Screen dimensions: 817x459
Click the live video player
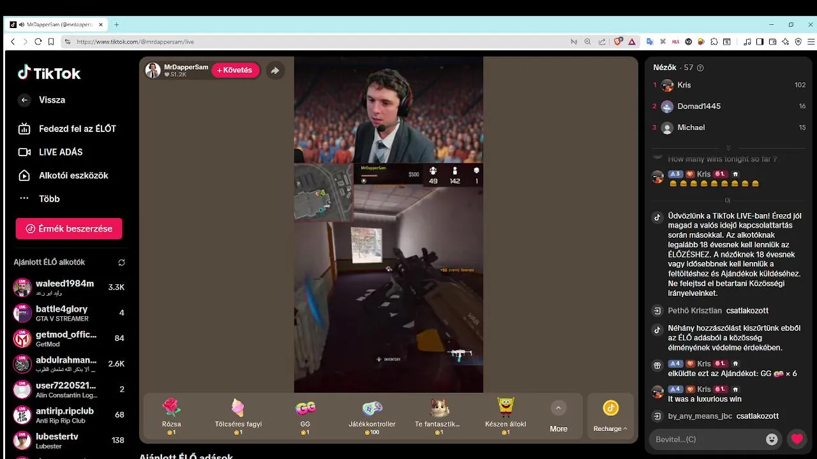388,224
